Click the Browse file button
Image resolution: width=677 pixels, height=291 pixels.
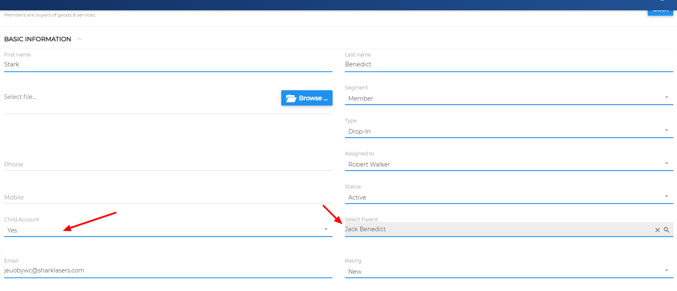point(306,98)
